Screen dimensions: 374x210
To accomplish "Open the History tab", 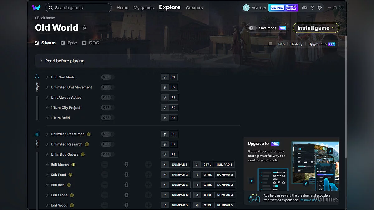I will [x=296, y=44].
